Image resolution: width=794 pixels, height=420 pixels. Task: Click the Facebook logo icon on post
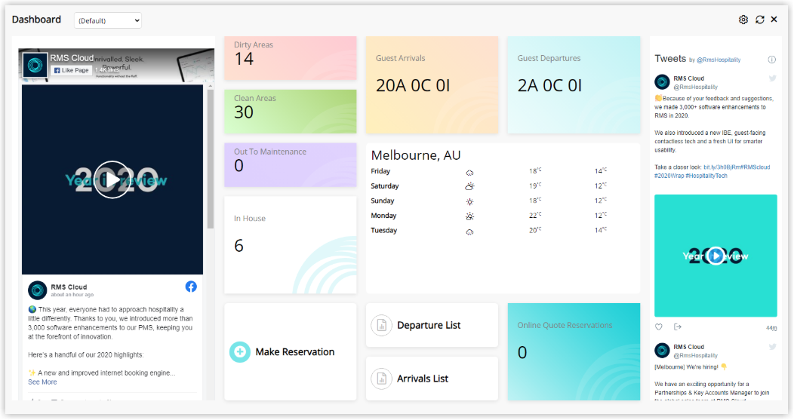pos(191,287)
